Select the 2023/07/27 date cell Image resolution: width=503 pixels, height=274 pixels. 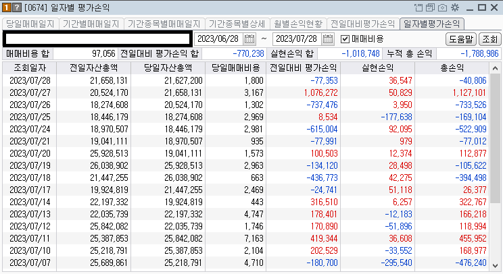[30, 92]
